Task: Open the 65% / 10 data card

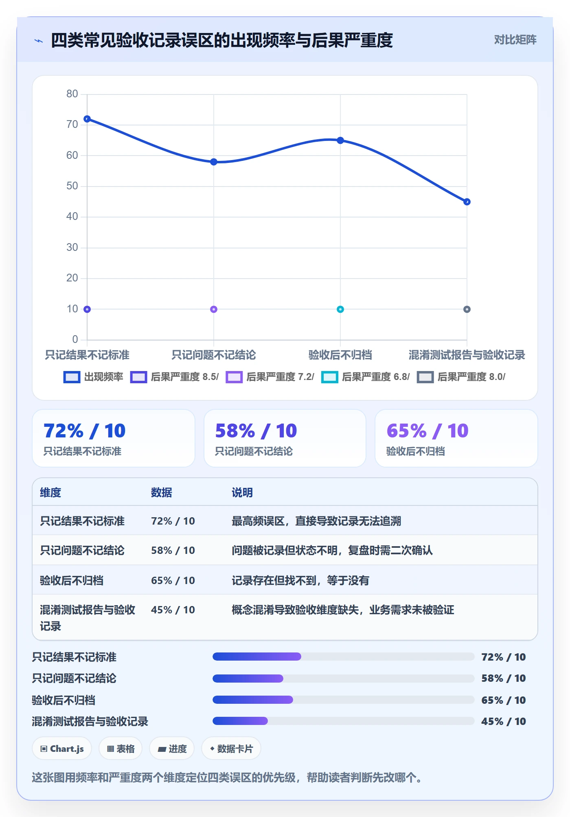Action: click(x=456, y=438)
